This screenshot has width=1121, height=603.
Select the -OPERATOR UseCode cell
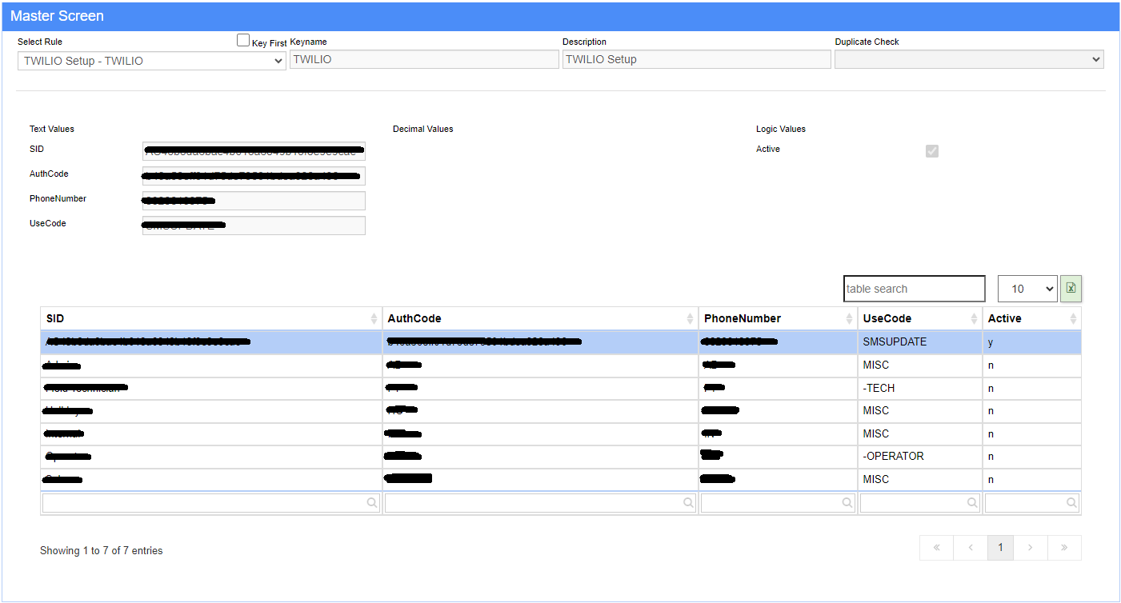[920, 457]
